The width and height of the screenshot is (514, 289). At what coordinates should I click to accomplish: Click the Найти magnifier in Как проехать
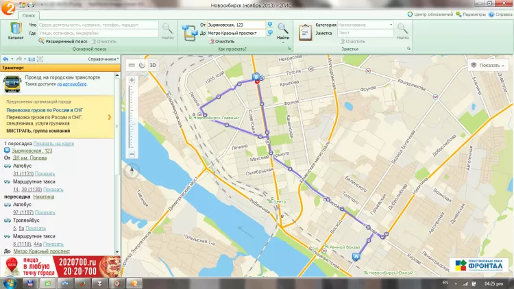pyautogui.click(x=283, y=32)
